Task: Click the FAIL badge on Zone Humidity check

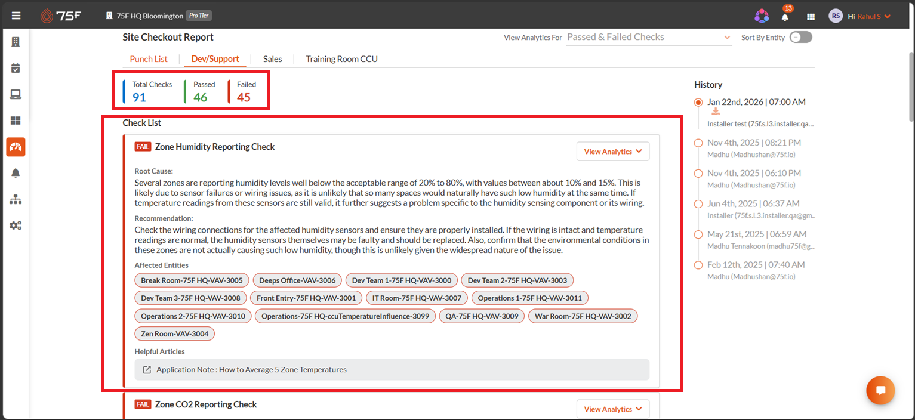Action: [143, 147]
